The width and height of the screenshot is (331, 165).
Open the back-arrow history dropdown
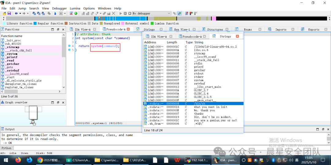pos(20,13)
